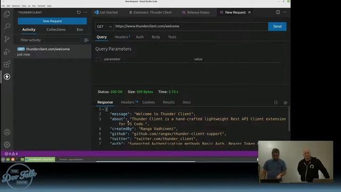Open the GET method dropdown
Image resolution: width=341 pixels, height=192 pixels.
104,27
